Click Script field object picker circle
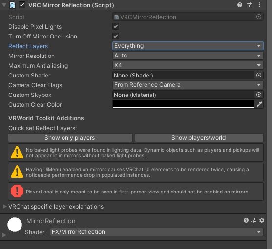The image size is (272, 249). [x=259, y=17]
